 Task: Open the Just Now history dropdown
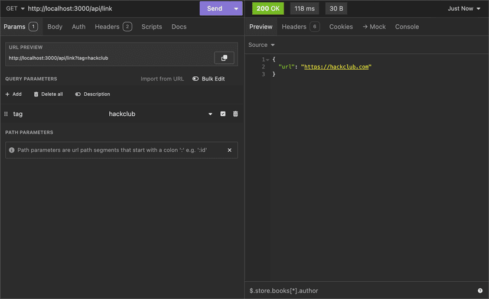pyautogui.click(x=464, y=9)
